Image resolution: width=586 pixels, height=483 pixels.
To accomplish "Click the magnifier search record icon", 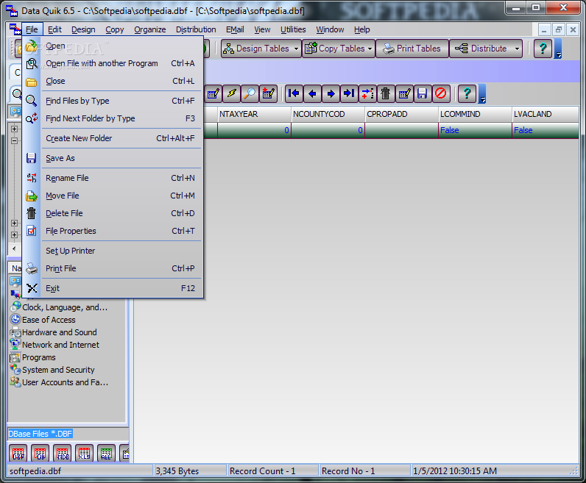I will [250, 93].
